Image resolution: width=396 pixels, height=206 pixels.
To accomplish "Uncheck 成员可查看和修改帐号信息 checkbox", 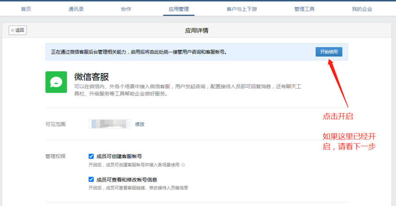I will coord(91,180).
